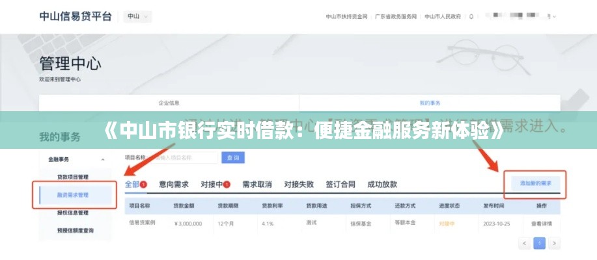Select the 成功放款 filter tab
This screenshot has width=597, height=260.
(382, 185)
